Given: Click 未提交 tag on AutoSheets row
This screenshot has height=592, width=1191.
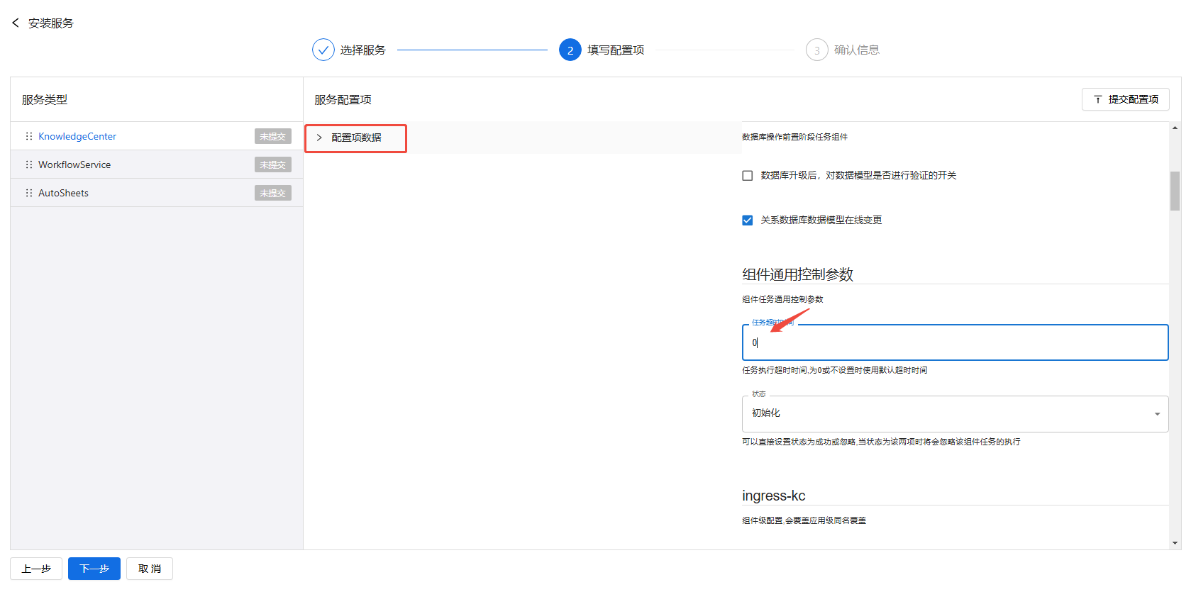Looking at the screenshot, I should tap(273, 193).
